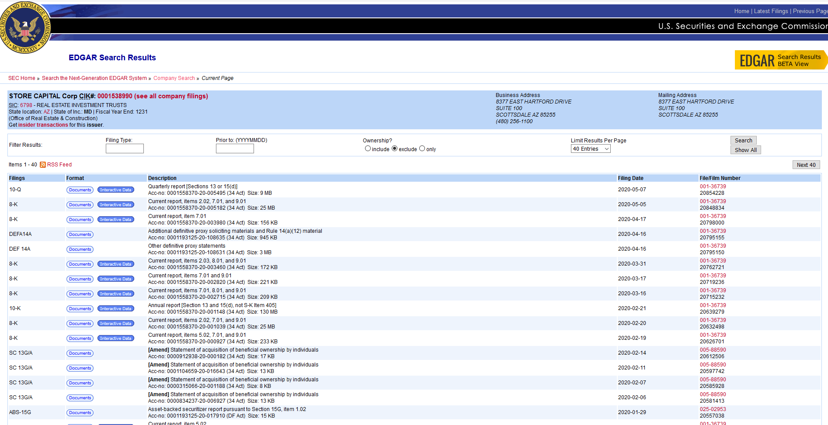Open Documents for 8-K filed 2020-05-05
This screenshot has width=828, height=425.
point(80,205)
